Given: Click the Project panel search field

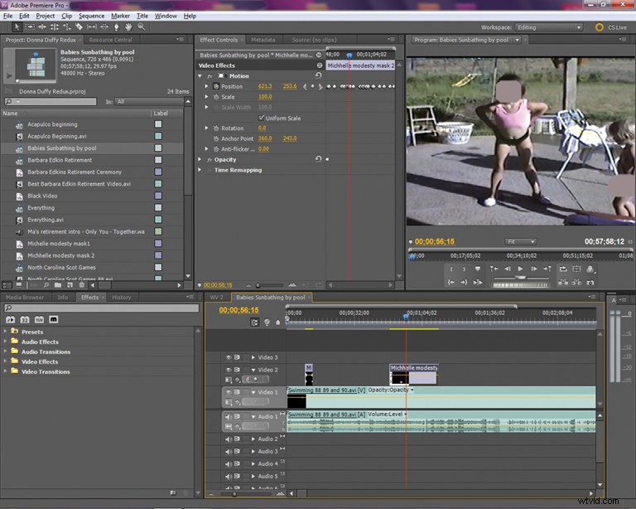Looking at the screenshot, I should [51, 101].
